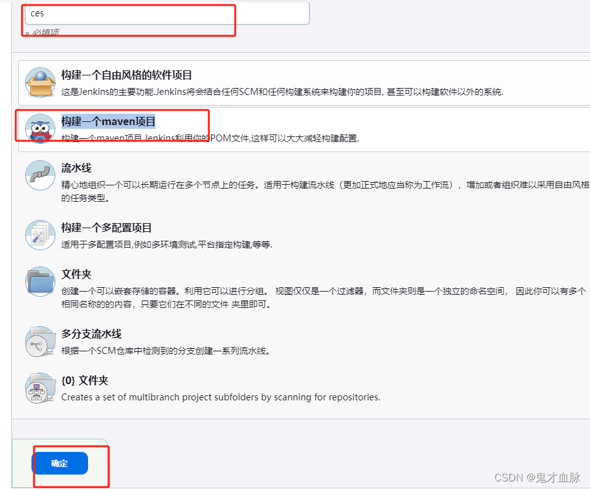Select 构建一个maven项目 title

[108, 121]
